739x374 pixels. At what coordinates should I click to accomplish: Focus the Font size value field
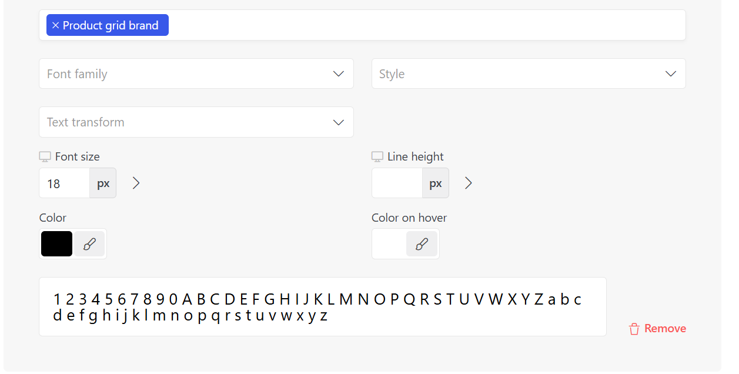(65, 183)
